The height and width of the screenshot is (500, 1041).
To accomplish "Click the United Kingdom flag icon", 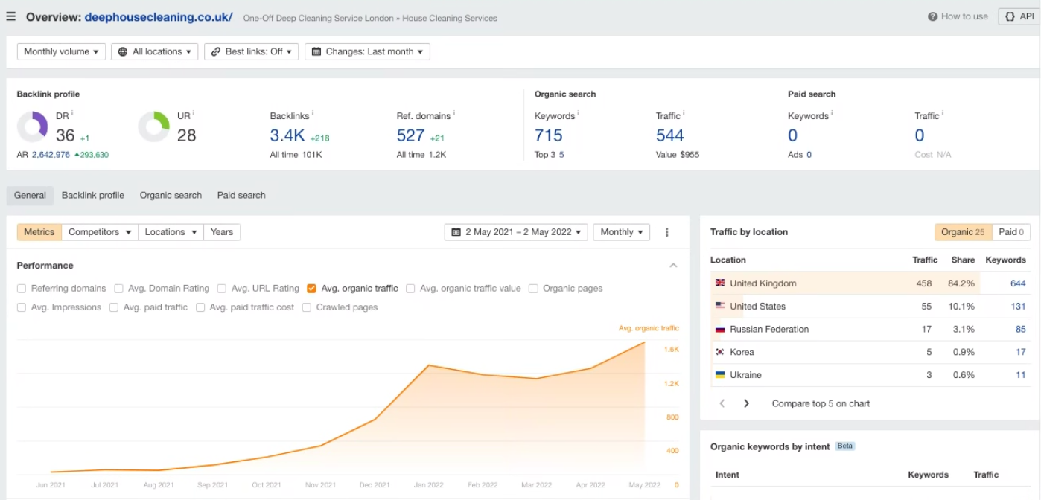I will tap(720, 283).
